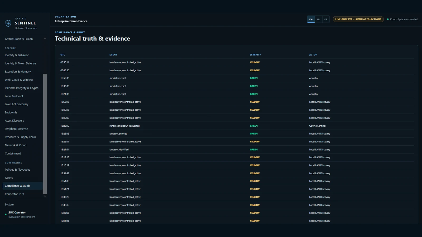Open Containment section

pyautogui.click(x=13, y=154)
